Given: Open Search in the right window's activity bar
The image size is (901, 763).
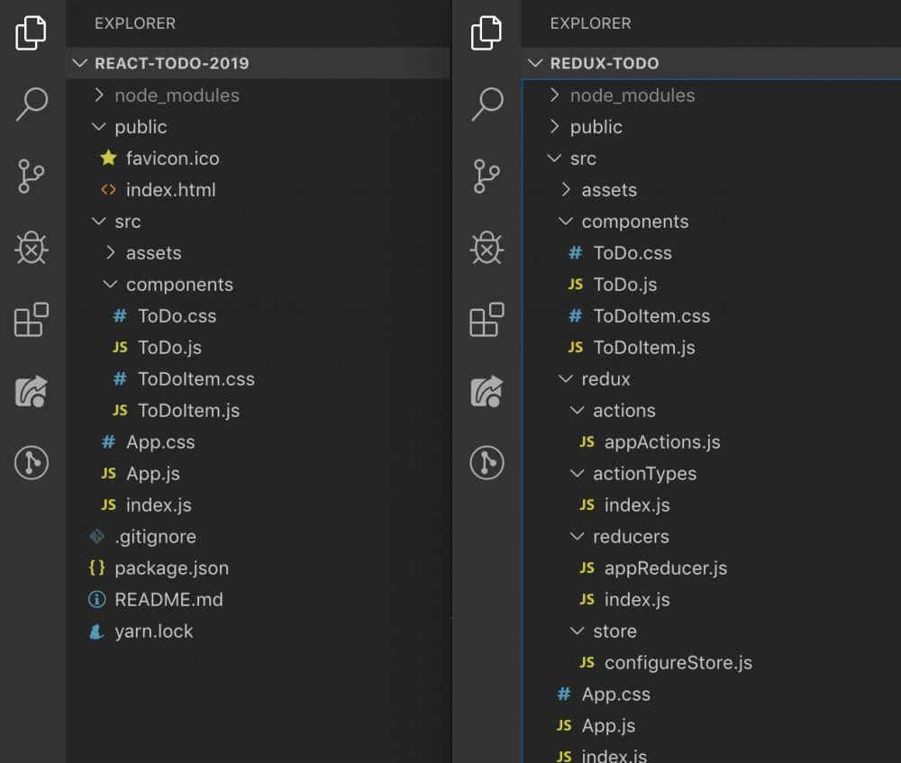Looking at the screenshot, I should pyautogui.click(x=487, y=104).
